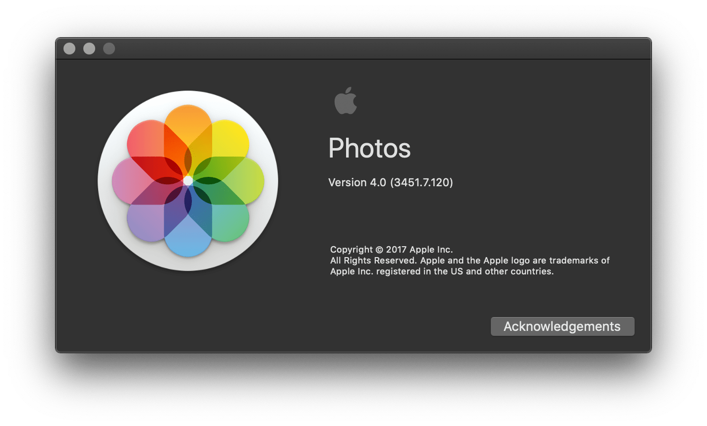Click the Photos flower app icon
Image resolution: width=707 pixels, height=426 pixels.
click(x=188, y=181)
